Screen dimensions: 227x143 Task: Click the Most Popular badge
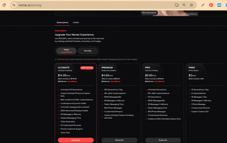click(x=87, y=68)
